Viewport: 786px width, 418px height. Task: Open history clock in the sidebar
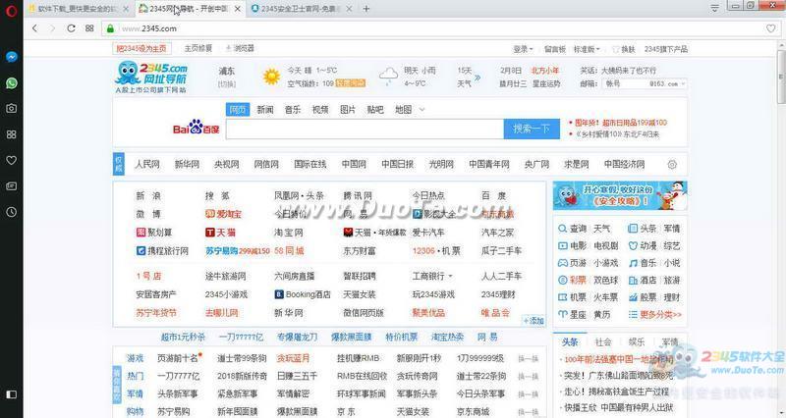click(x=11, y=212)
